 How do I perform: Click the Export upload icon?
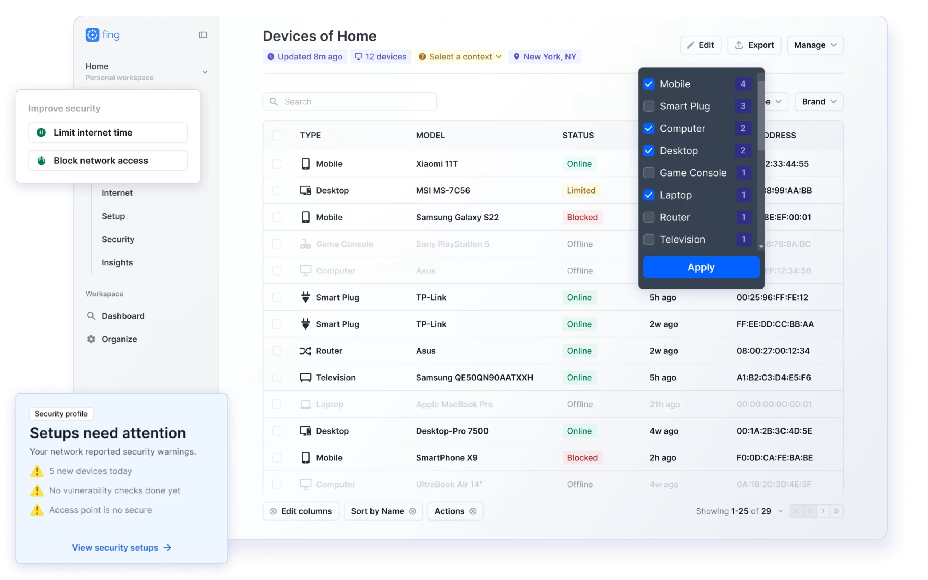[x=740, y=45]
